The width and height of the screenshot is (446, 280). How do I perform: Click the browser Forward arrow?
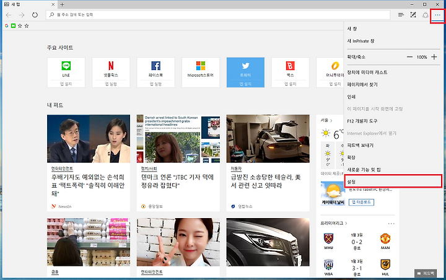tap(22, 15)
